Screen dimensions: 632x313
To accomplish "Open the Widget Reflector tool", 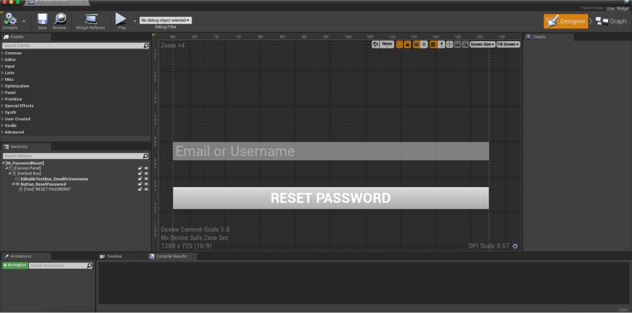I will [x=91, y=20].
